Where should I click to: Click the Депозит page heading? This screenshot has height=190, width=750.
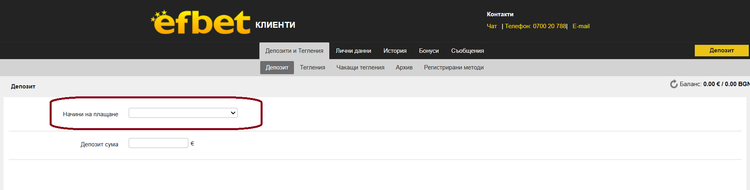[23, 86]
